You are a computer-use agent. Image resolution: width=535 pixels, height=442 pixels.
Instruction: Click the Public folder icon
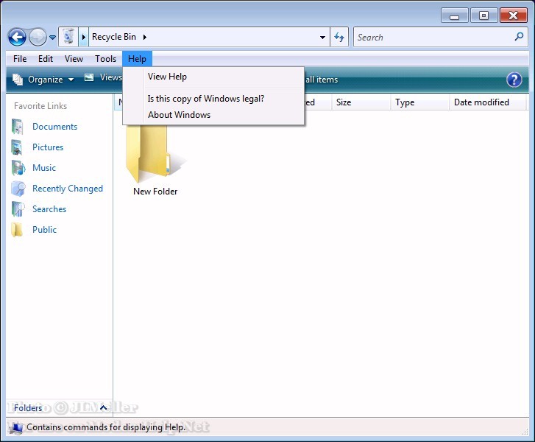coord(17,230)
